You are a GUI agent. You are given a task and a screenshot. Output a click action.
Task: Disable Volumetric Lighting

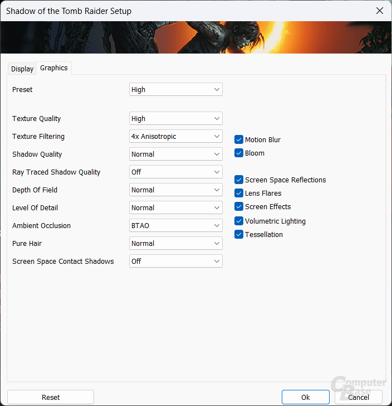239,221
